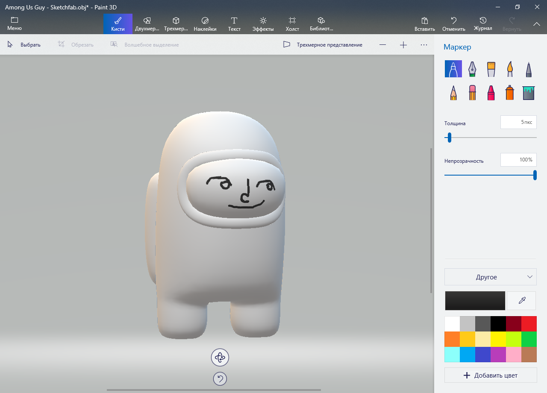The height and width of the screenshot is (393, 547).
Task: Pick the red color swatch
Action: (529, 324)
